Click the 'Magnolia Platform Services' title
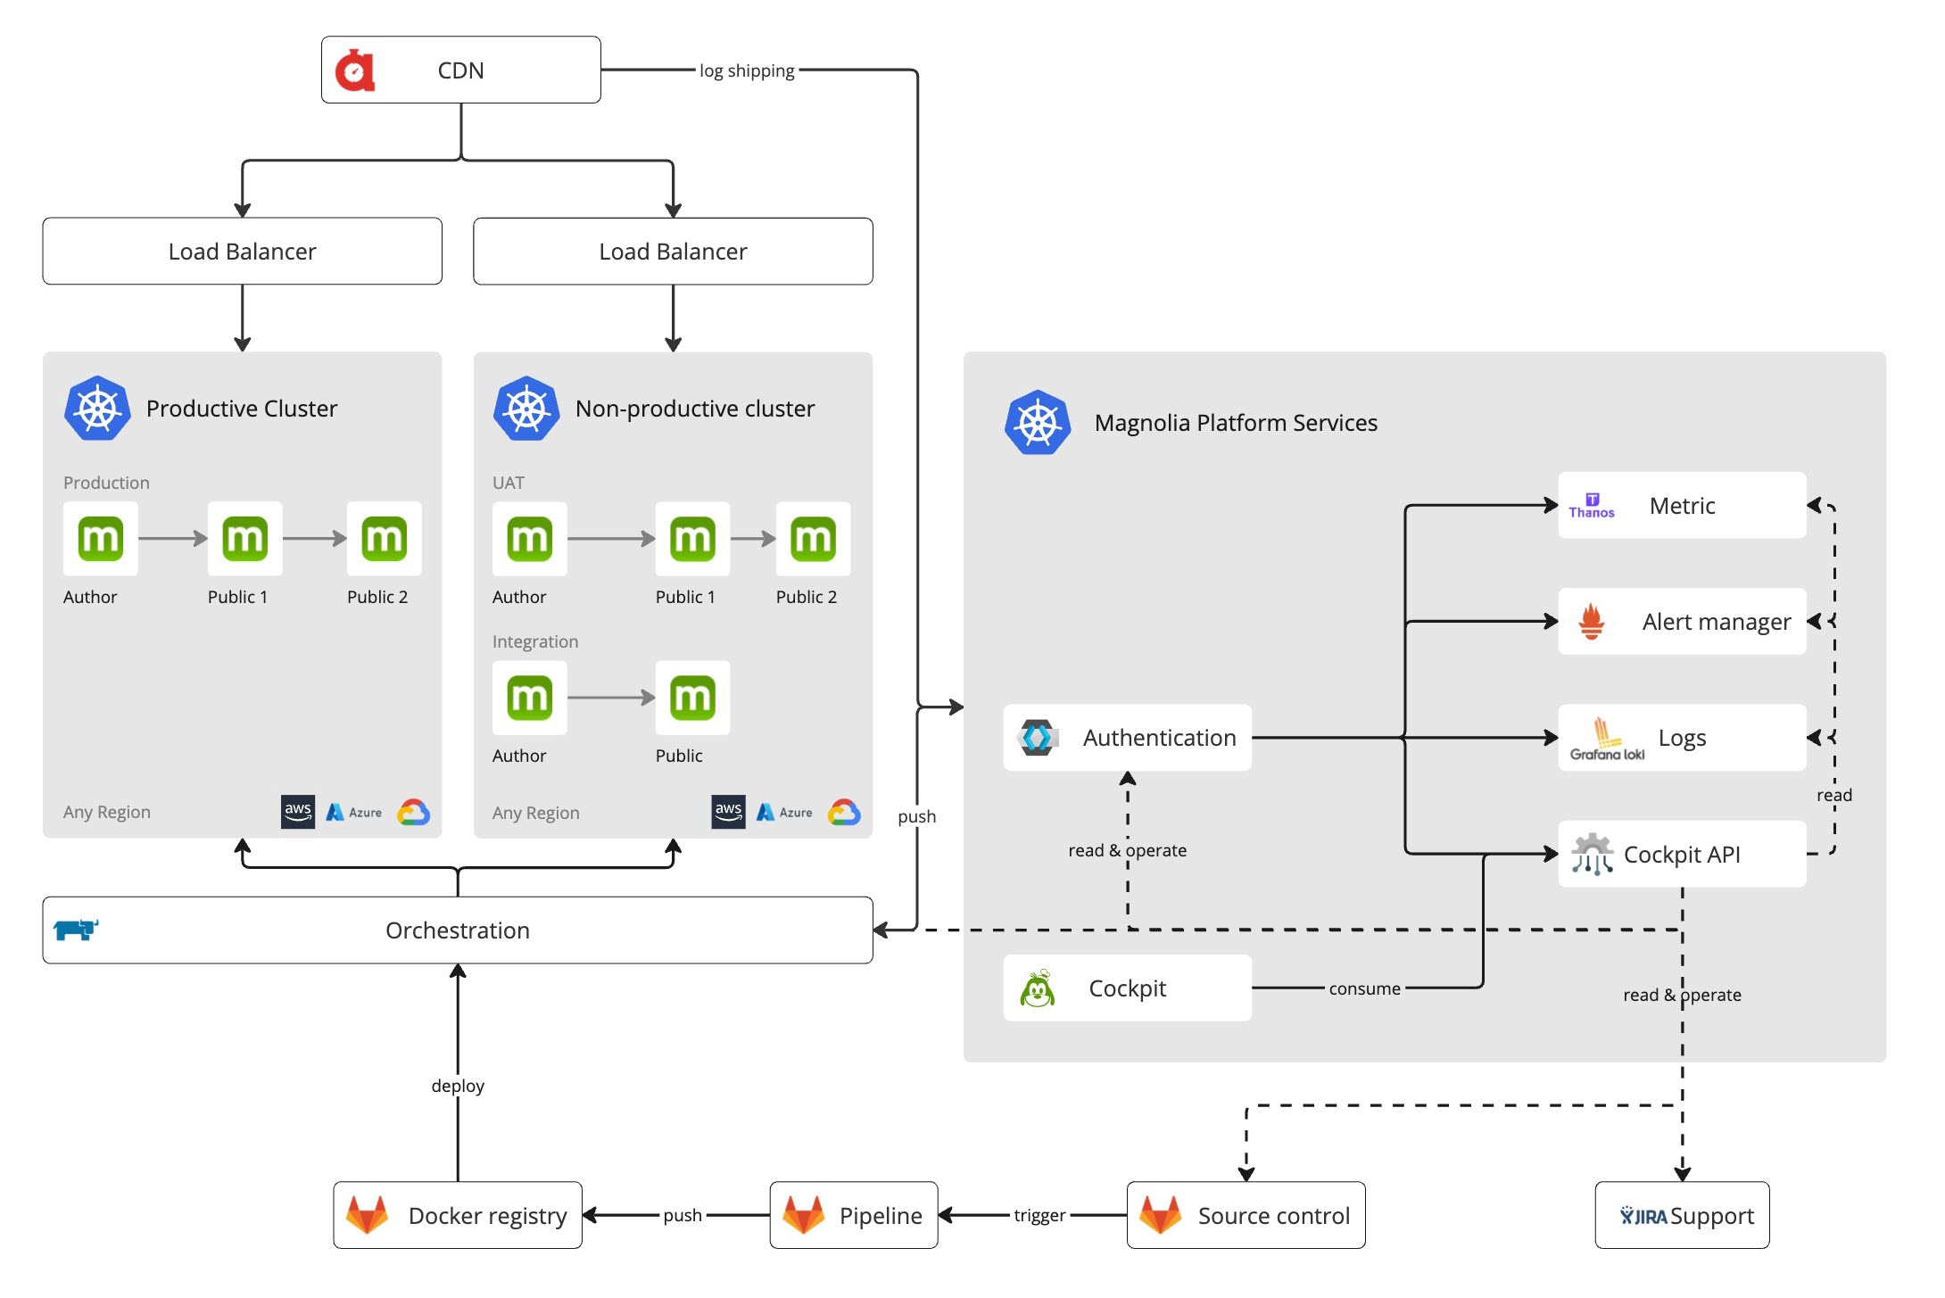The image size is (1945, 1298). point(1236,423)
